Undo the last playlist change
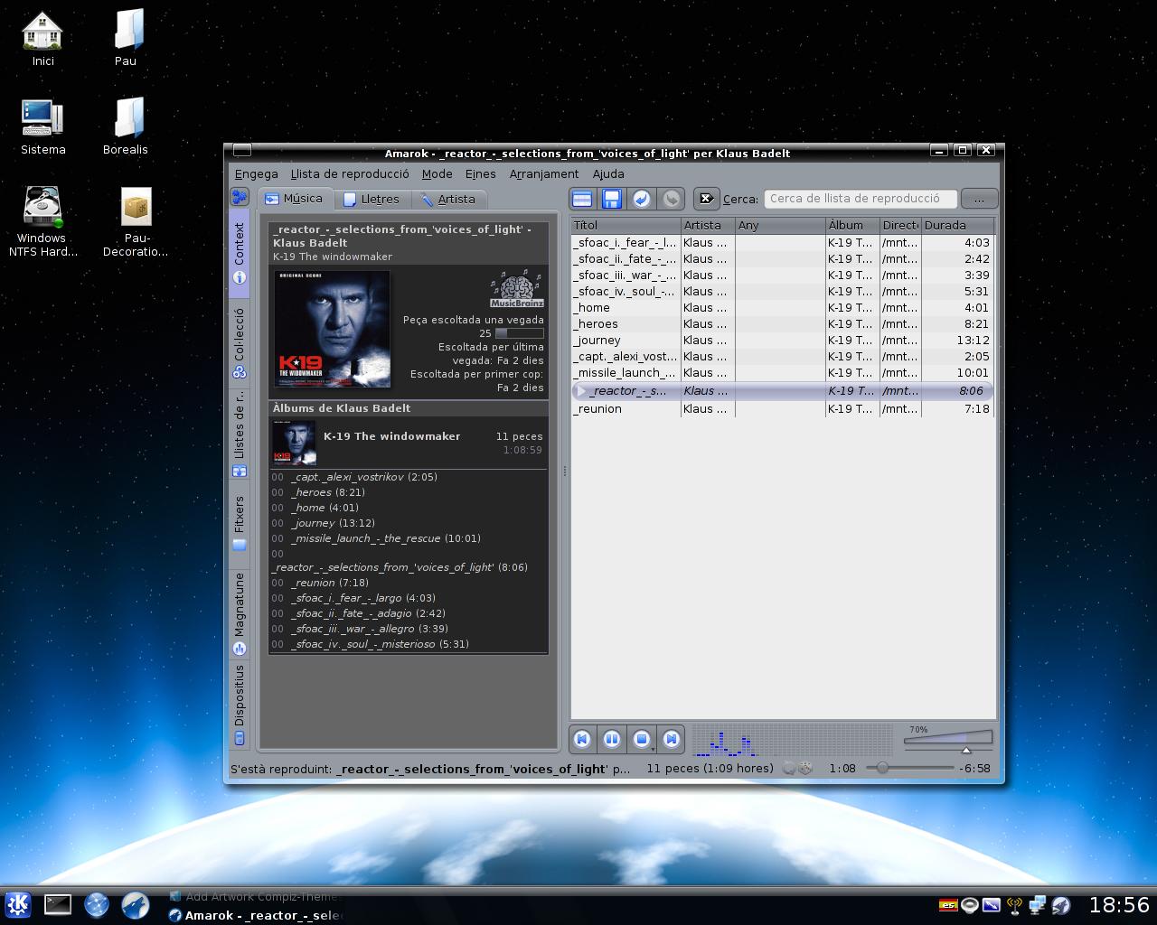The width and height of the screenshot is (1157, 925). pyautogui.click(x=642, y=199)
